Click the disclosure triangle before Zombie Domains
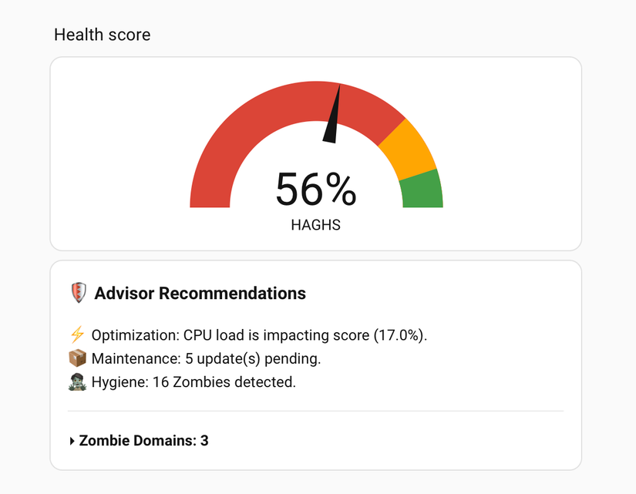Screen dimensions: 636x494 click(x=70, y=441)
